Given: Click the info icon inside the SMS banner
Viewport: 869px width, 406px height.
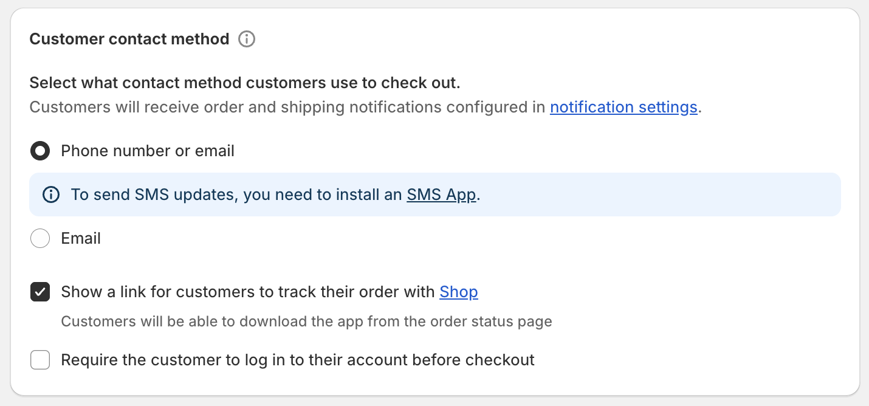Looking at the screenshot, I should click(x=51, y=194).
